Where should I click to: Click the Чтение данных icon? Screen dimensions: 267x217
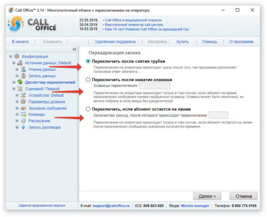click(24, 70)
